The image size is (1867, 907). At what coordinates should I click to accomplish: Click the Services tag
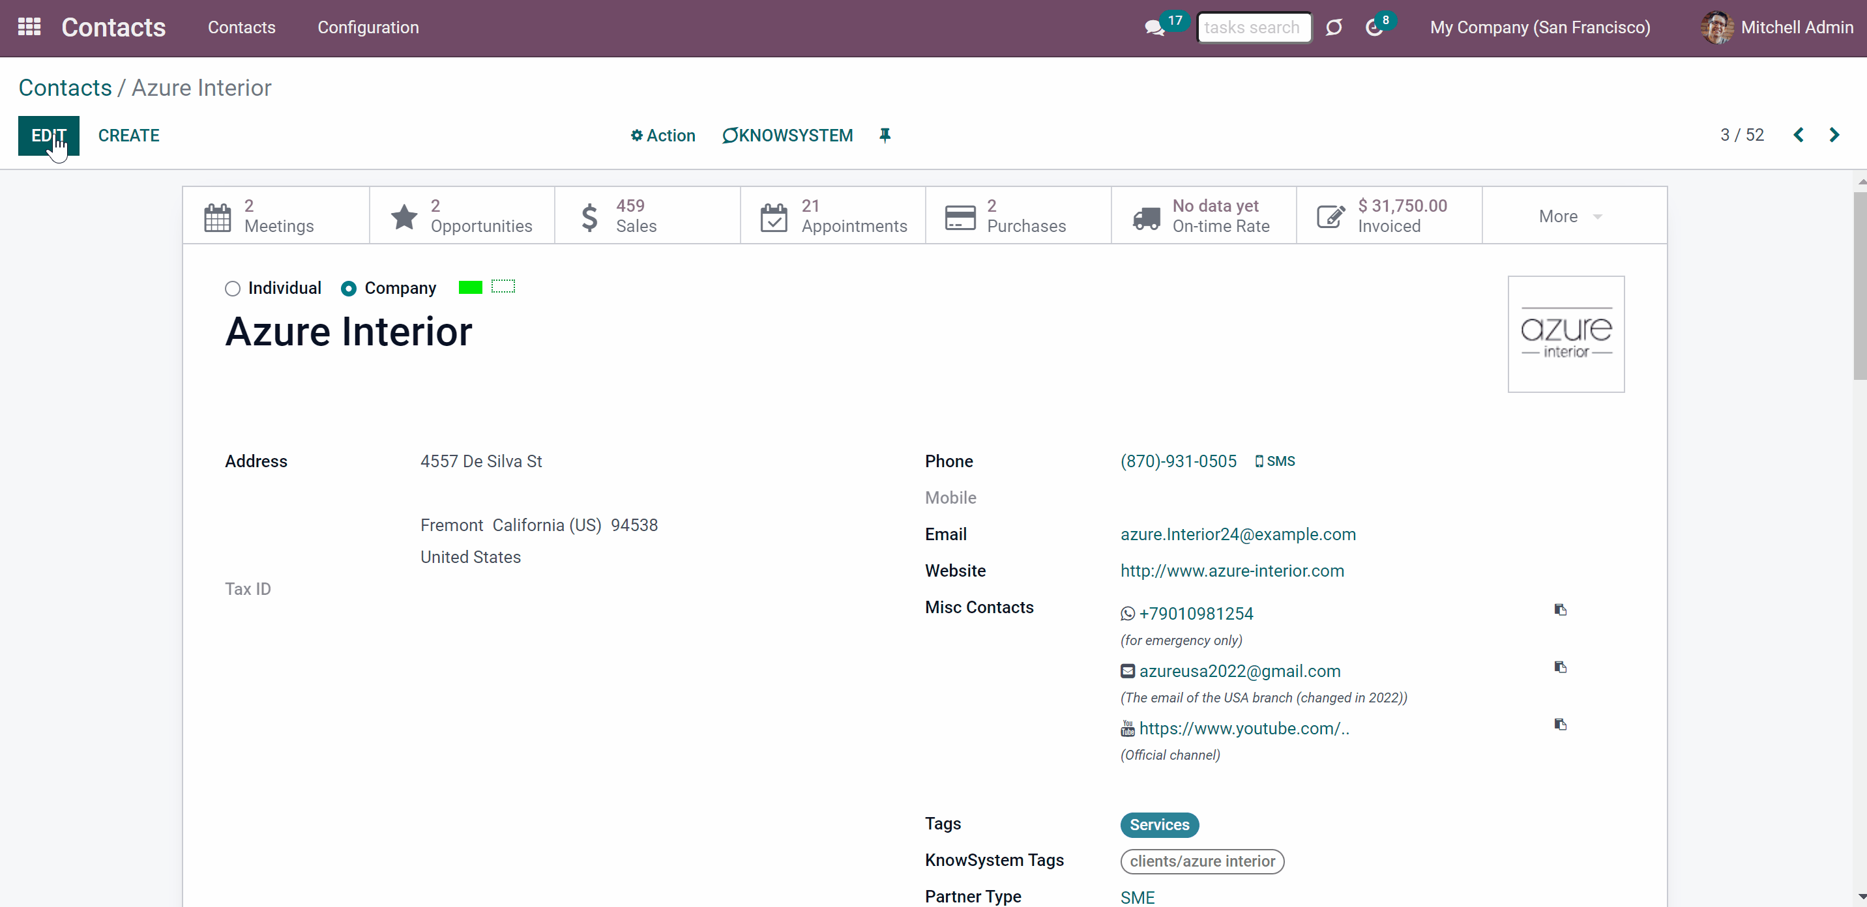[x=1160, y=825]
